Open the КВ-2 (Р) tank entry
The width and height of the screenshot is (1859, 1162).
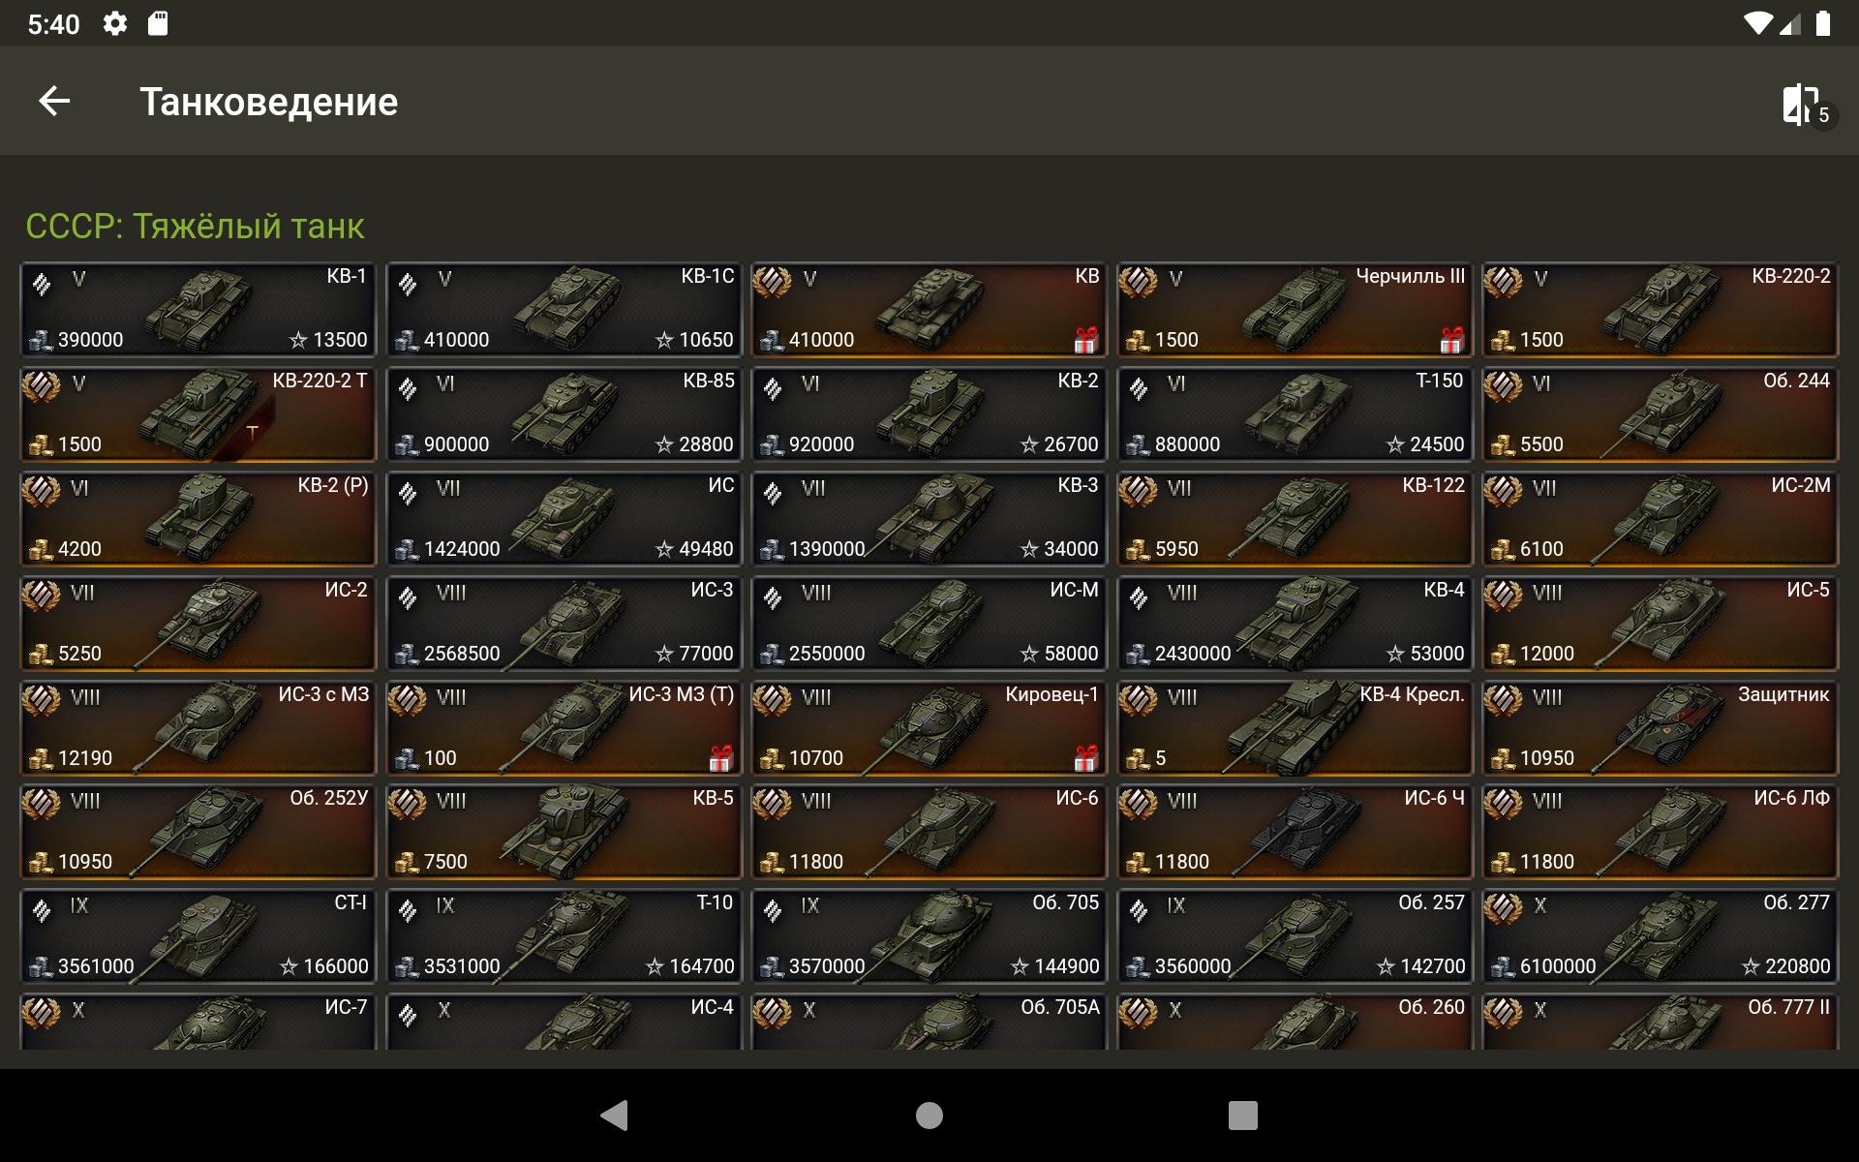pyautogui.click(x=198, y=519)
